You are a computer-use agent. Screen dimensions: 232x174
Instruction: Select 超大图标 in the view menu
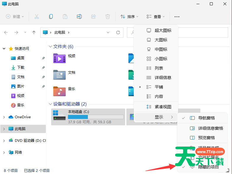click(x=163, y=30)
